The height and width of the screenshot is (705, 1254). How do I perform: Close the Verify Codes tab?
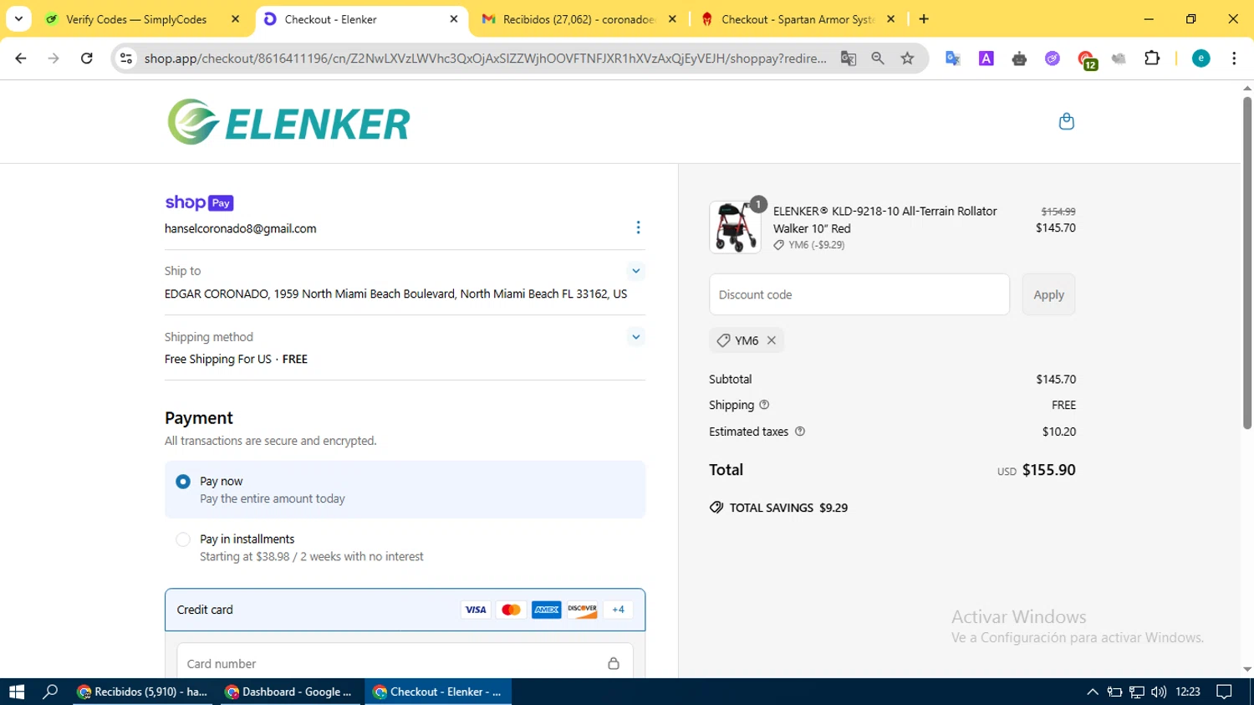(x=235, y=18)
